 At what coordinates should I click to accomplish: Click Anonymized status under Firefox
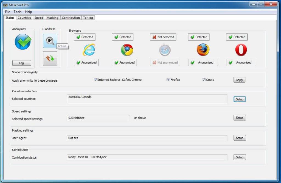click(203, 62)
